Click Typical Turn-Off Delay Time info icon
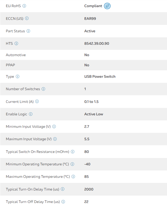Screen dimensions: 167x206 [x=63, y=202]
